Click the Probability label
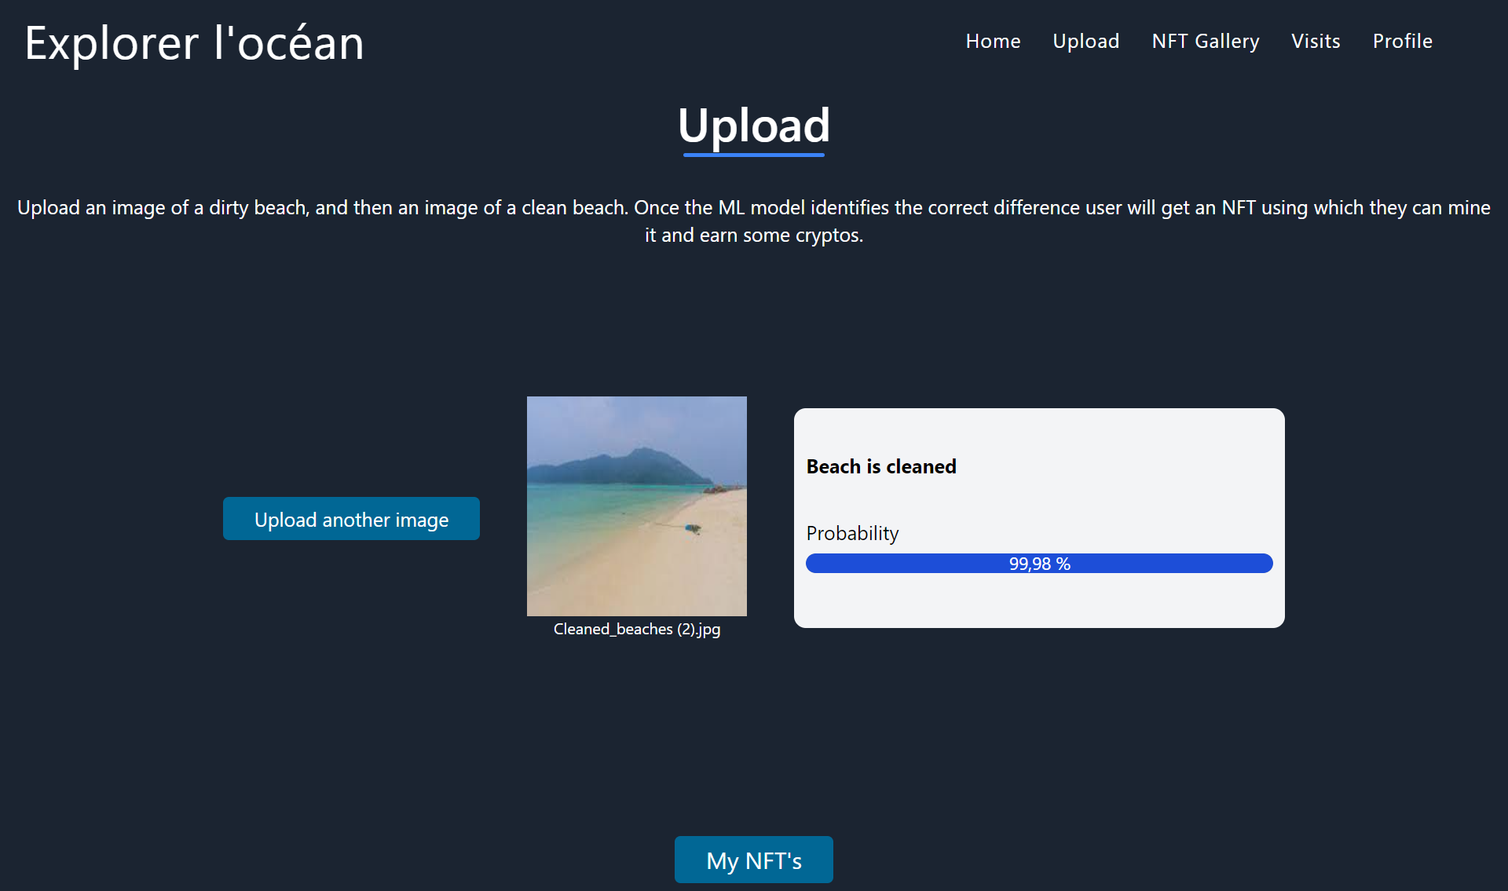This screenshot has height=891, width=1508. [x=852, y=533]
